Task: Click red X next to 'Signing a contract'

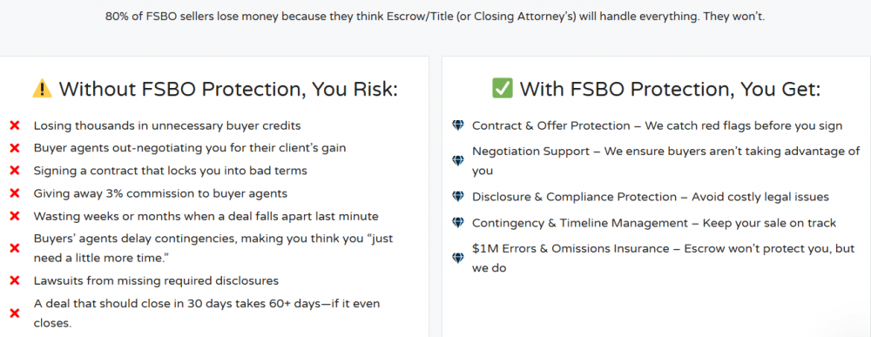Action: [15, 171]
